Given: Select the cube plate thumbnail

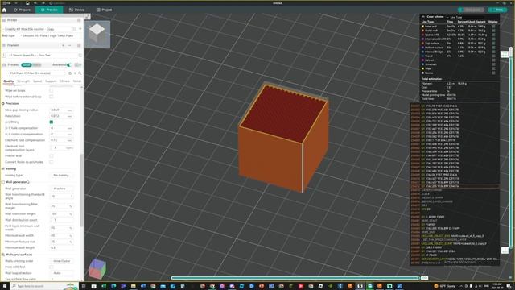Looking at the screenshot, I should pyautogui.click(x=97, y=34).
